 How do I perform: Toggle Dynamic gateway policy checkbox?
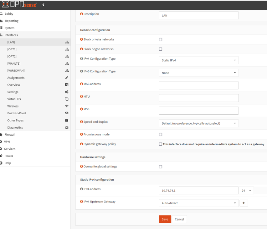pos(161,144)
